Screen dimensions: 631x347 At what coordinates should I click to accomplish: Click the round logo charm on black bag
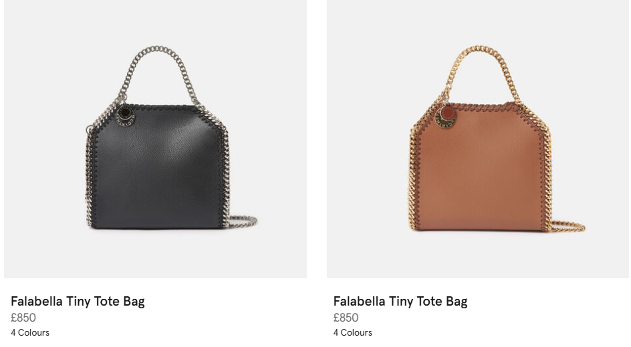[126, 115]
